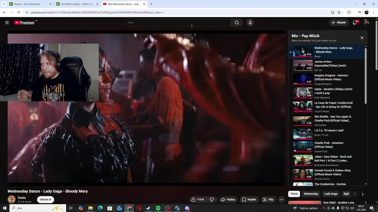This screenshot has height=212, width=378.
Task: Show hidden system tray icons
Action: (x=323, y=208)
